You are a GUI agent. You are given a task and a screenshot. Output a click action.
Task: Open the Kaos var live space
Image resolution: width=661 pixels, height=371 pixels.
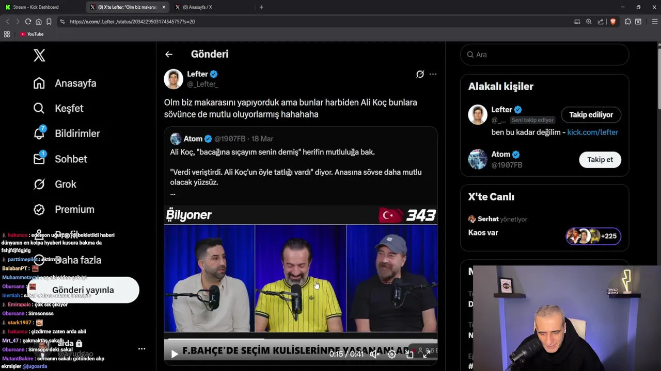[483, 233]
